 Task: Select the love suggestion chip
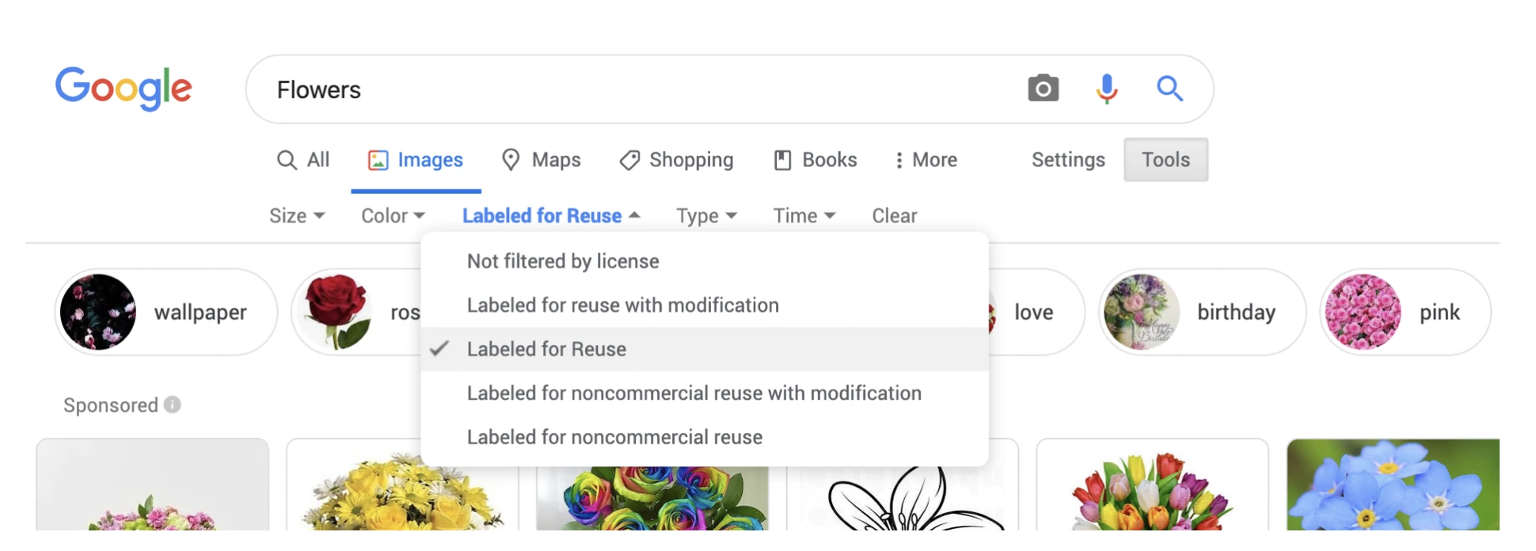click(x=1036, y=312)
